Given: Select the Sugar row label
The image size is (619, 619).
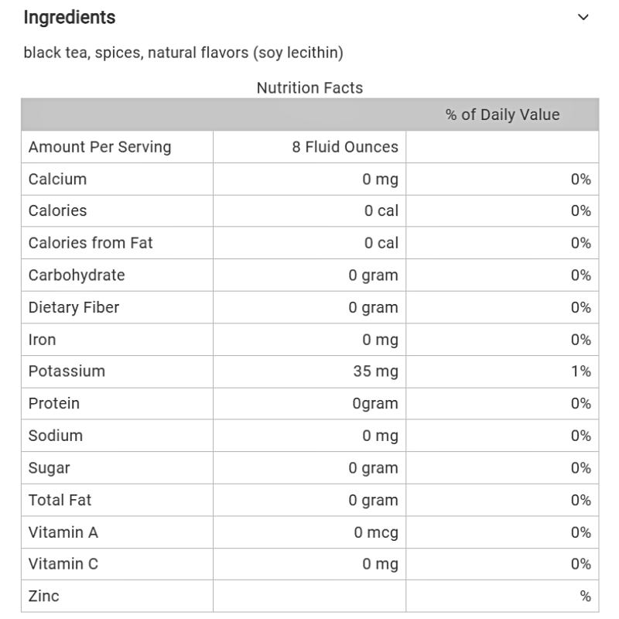Looking at the screenshot, I should tap(50, 468).
